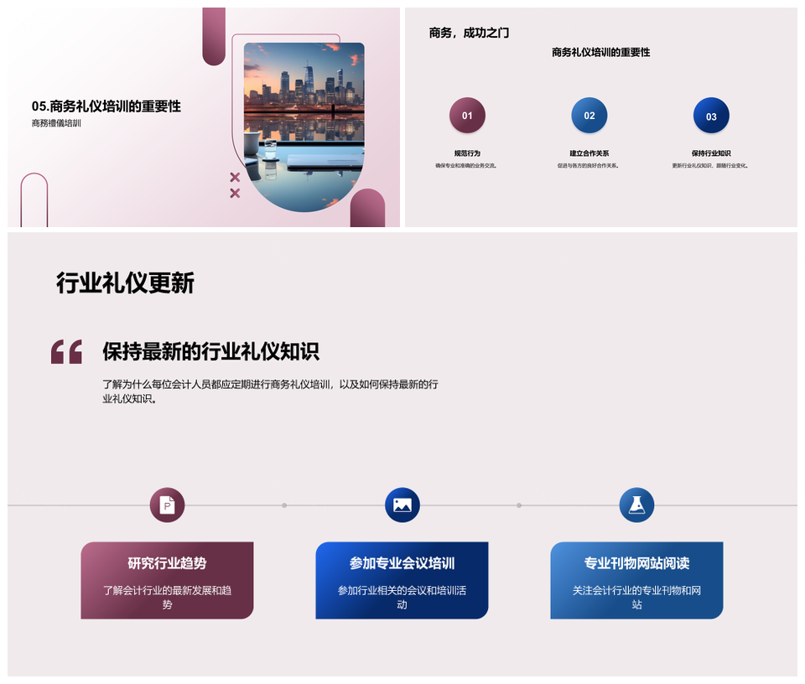This screenshot has height=684, width=805.
Task: Click the label 建立合作关系
Action: [x=589, y=153]
